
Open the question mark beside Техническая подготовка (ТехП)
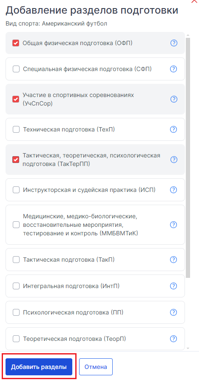173,129
